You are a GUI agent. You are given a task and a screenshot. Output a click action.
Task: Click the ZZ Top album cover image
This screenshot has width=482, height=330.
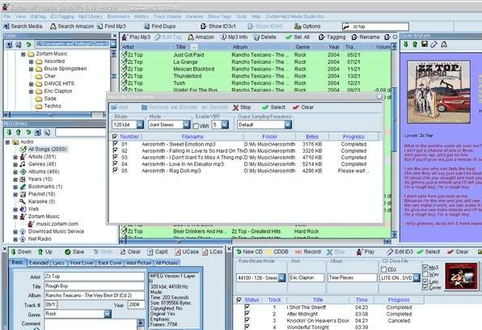(438, 92)
